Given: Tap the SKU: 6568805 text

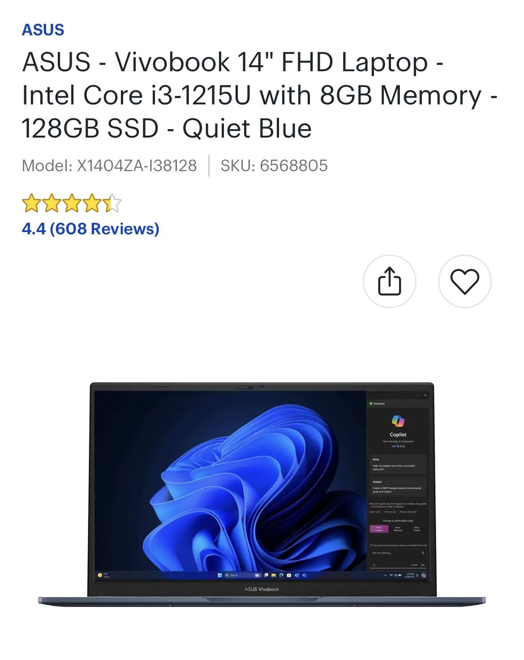Looking at the screenshot, I should point(274,166).
